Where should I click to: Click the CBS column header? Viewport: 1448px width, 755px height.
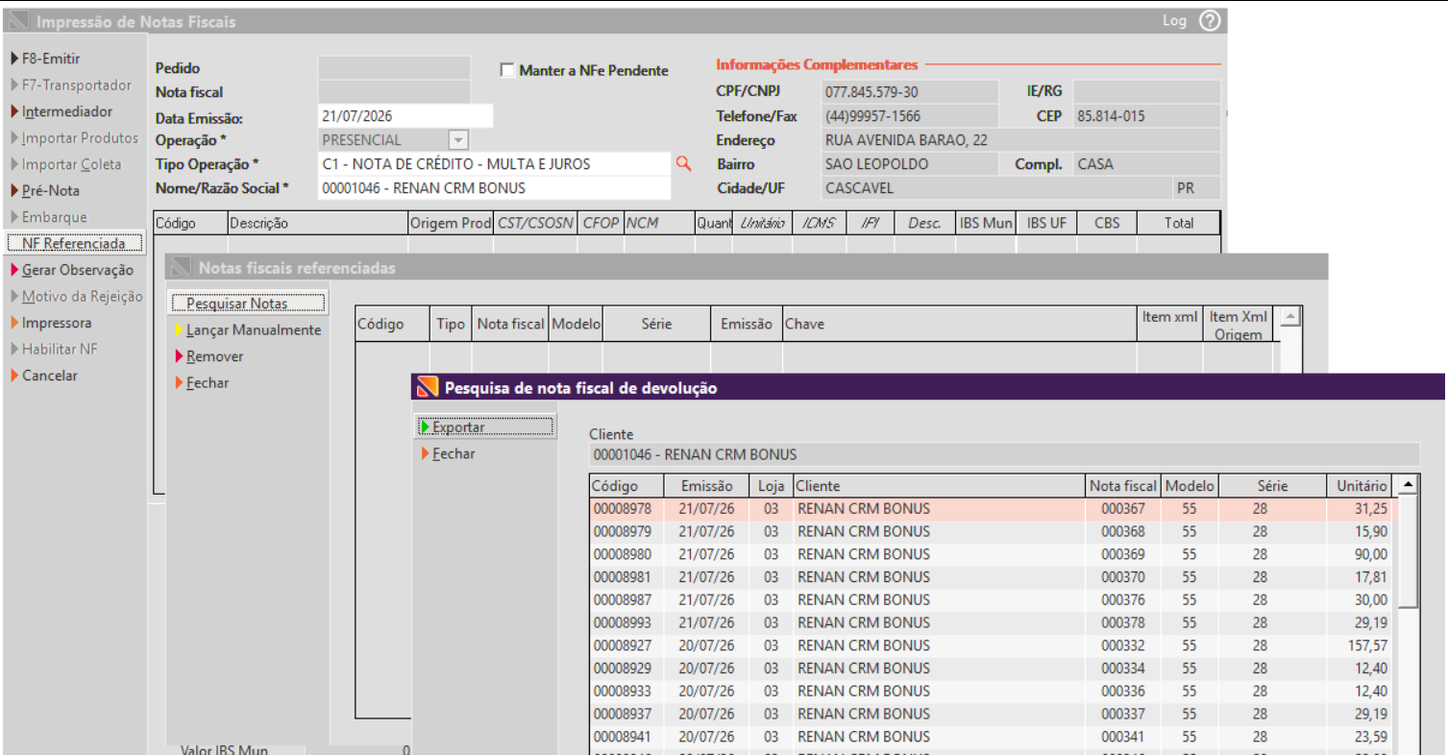(1107, 223)
